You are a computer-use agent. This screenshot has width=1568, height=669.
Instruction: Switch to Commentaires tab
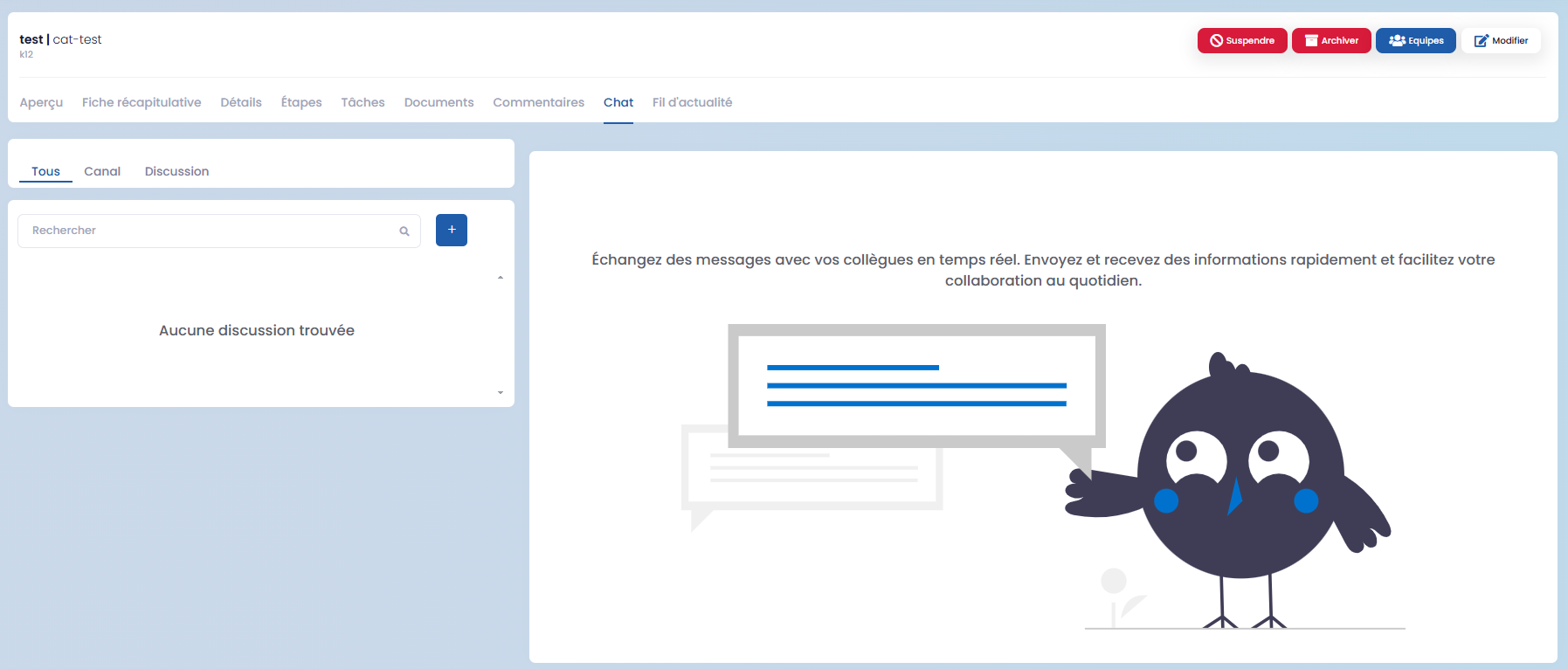[538, 102]
